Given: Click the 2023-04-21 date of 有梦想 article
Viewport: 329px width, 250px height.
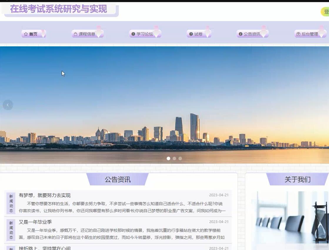Looking at the screenshot, I should (219, 195).
